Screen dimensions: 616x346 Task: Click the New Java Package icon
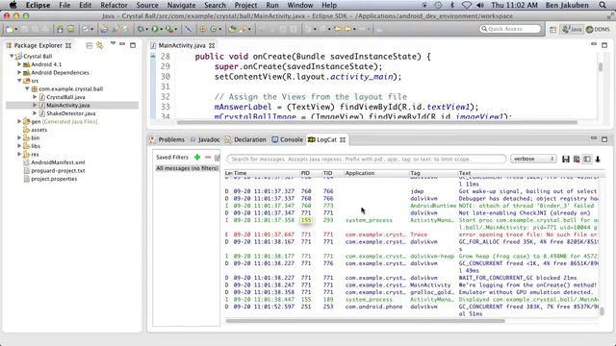[203, 29]
